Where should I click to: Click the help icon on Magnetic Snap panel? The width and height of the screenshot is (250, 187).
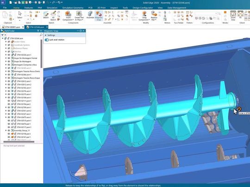click(81, 31)
